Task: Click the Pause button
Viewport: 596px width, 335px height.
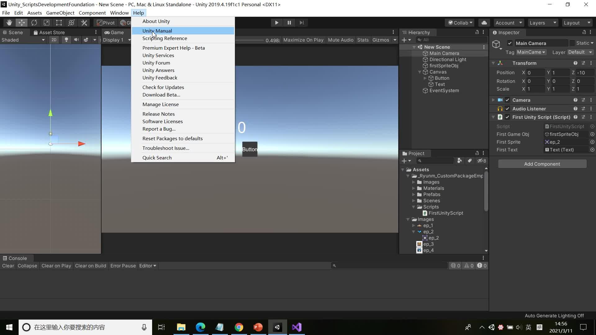Action: (x=289, y=23)
